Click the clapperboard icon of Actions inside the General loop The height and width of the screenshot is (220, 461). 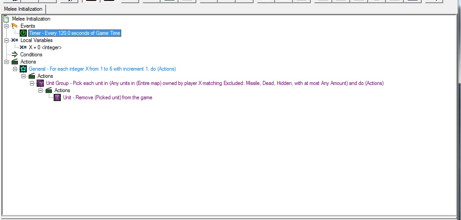[32, 76]
